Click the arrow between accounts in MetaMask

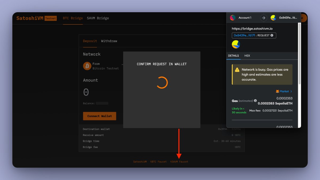pos(263,18)
